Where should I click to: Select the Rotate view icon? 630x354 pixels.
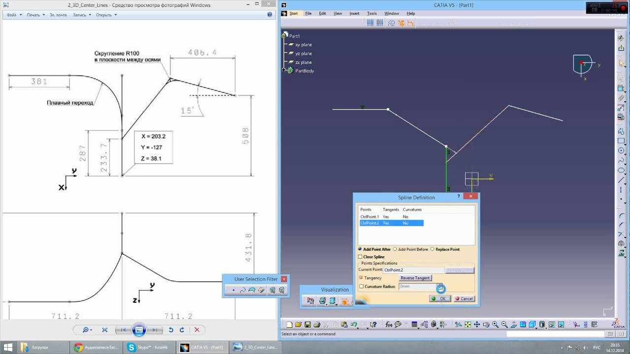click(486, 324)
